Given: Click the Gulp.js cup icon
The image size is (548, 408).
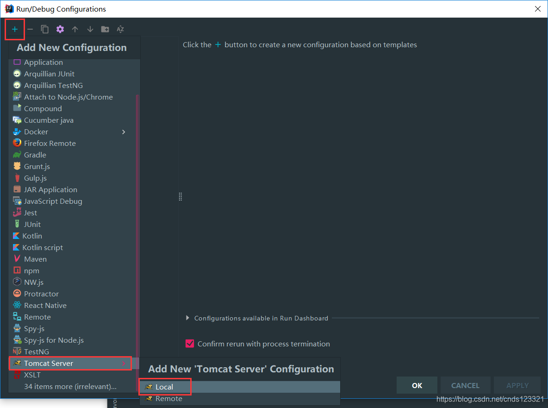Looking at the screenshot, I should coord(17,178).
